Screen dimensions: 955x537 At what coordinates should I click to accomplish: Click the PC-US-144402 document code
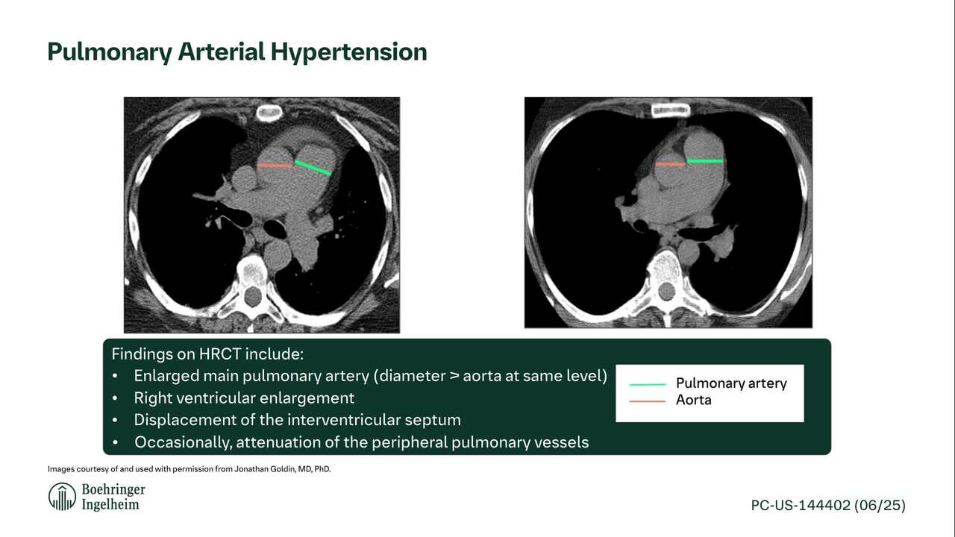click(828, 506)
